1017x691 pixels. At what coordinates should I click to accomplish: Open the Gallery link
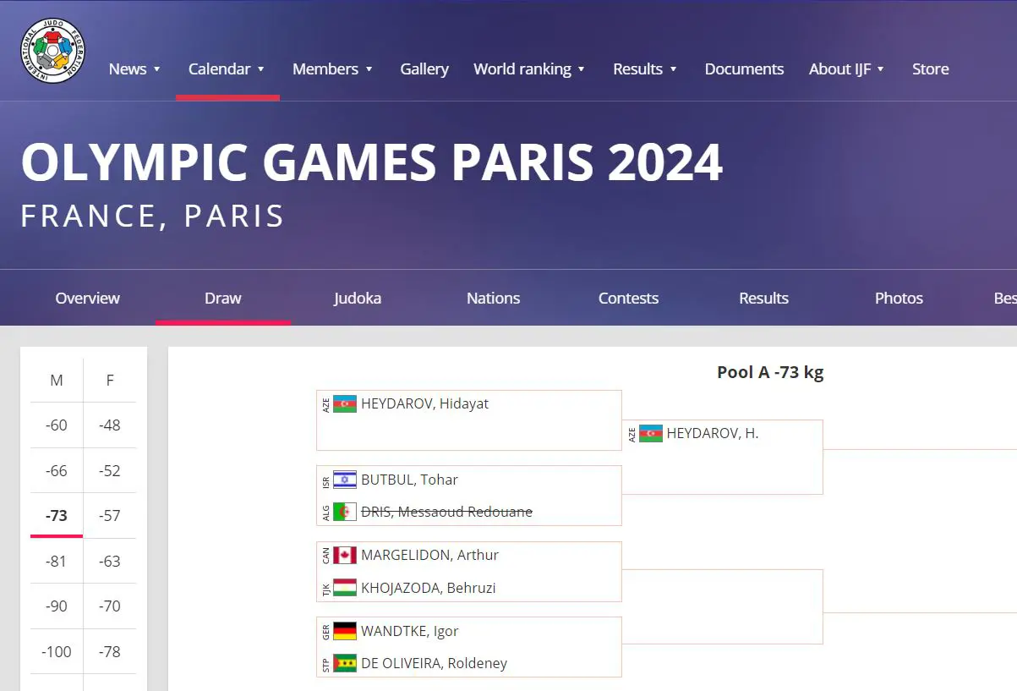424,69
